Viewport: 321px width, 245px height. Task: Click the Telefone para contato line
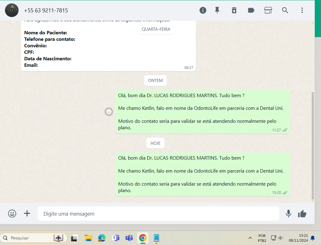tap(49, 39)
